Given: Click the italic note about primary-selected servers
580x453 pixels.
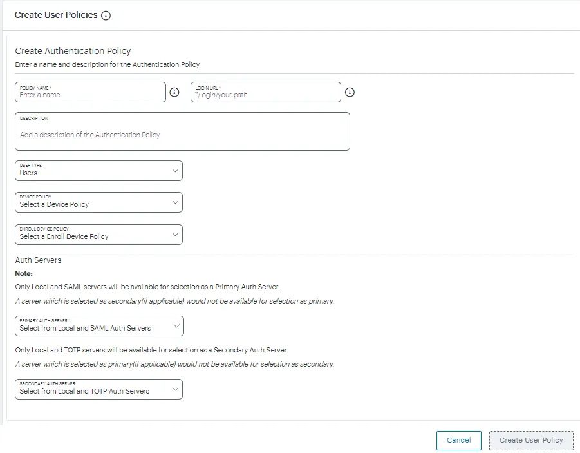Looking at the screenshot, I should (x=174, y=364).
